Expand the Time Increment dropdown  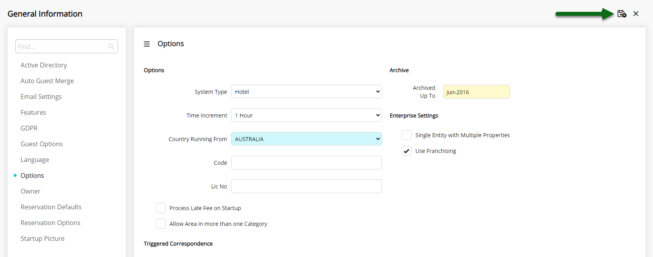tap(307, 115)
